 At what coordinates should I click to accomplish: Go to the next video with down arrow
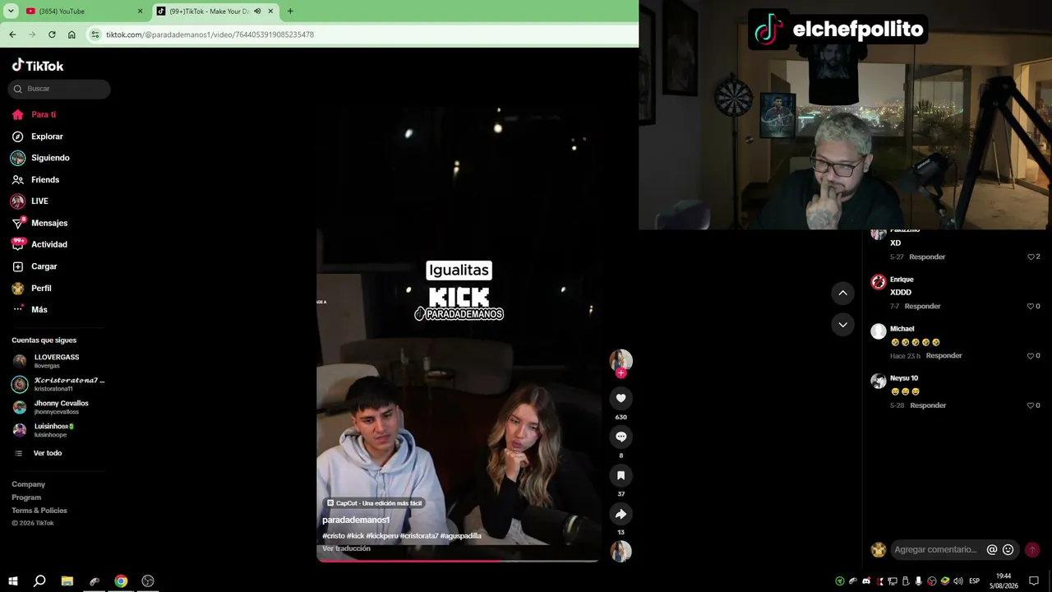pos(842,325)
